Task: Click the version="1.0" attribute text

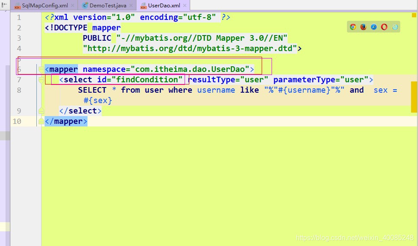Action: [x=104, y=17]
